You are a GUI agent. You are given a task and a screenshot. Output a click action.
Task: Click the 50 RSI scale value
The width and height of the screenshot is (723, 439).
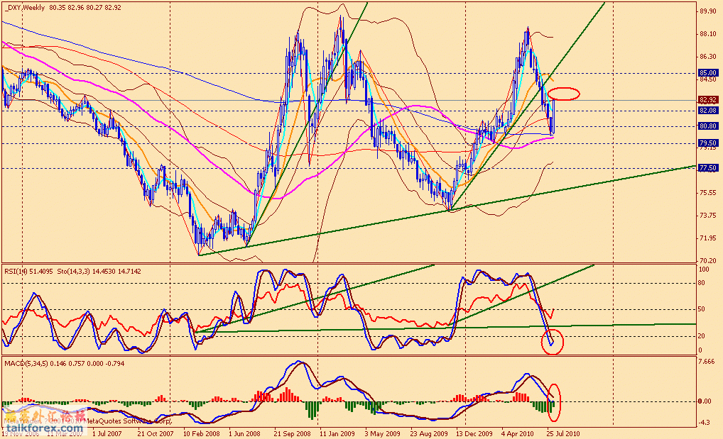click(702, 309)
